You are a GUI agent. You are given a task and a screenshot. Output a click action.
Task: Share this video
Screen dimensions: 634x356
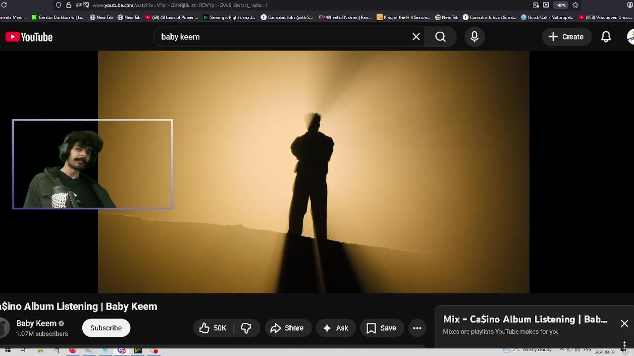pos(287,328)
